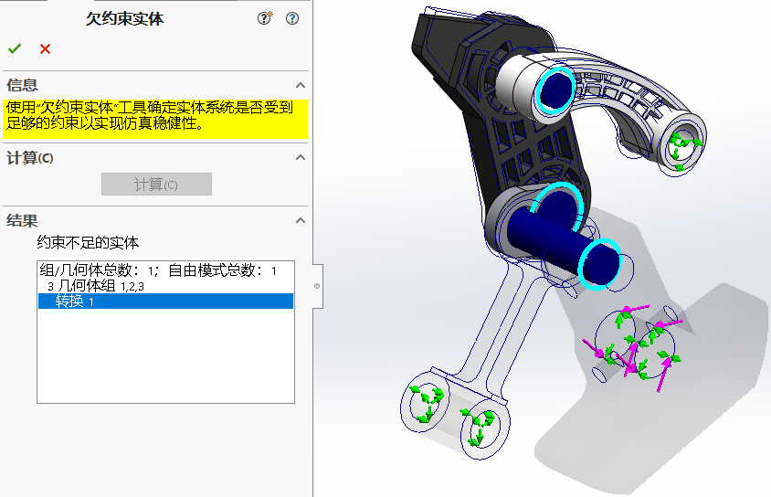The width and height of the screenshot is (771, 497).
Task: Select the 3 几何体组 1,2,3 entry
Action: pyautogui.click(x=95, y=286)
